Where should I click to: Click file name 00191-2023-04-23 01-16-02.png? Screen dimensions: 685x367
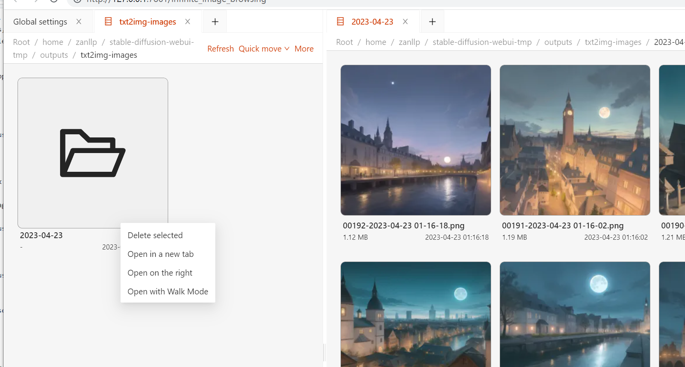coord(563,226)
